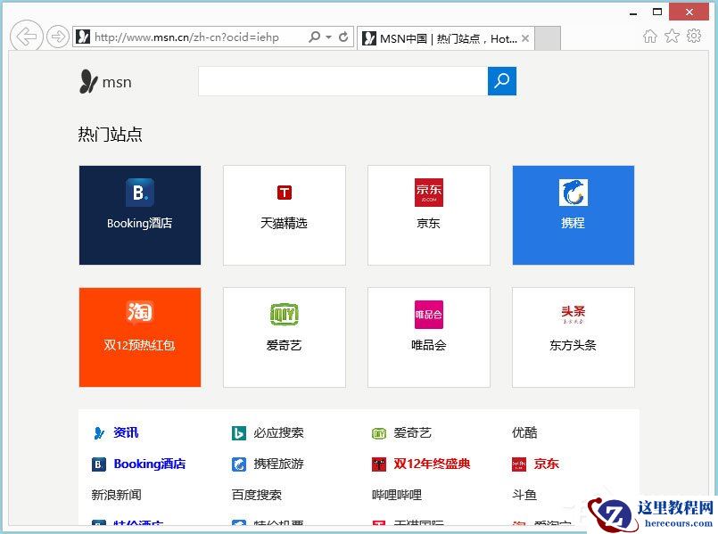Screen dimensions: 718x534
Task: Refresh the page using the address bar icon
Action: tap(342, 37)
